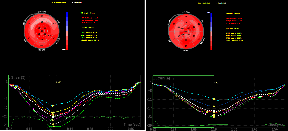This screenshot has height=131, width=288.
Task: Click Time SD value in right panel
Action: (232, 28)
